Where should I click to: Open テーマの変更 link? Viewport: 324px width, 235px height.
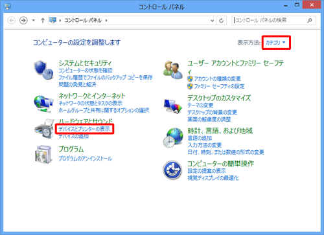tap(200, 106)
